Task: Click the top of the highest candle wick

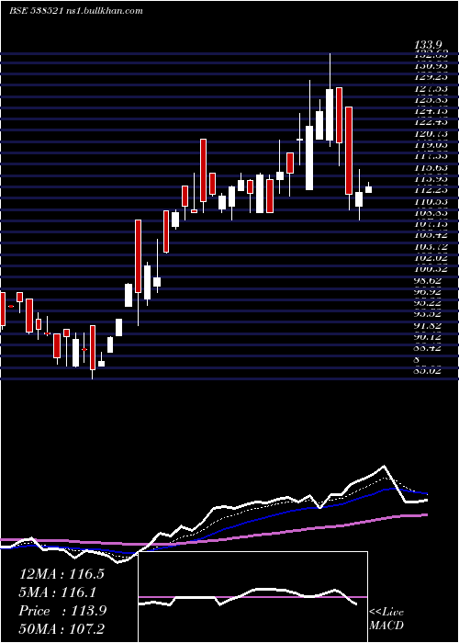Action: tap(329, 53)
